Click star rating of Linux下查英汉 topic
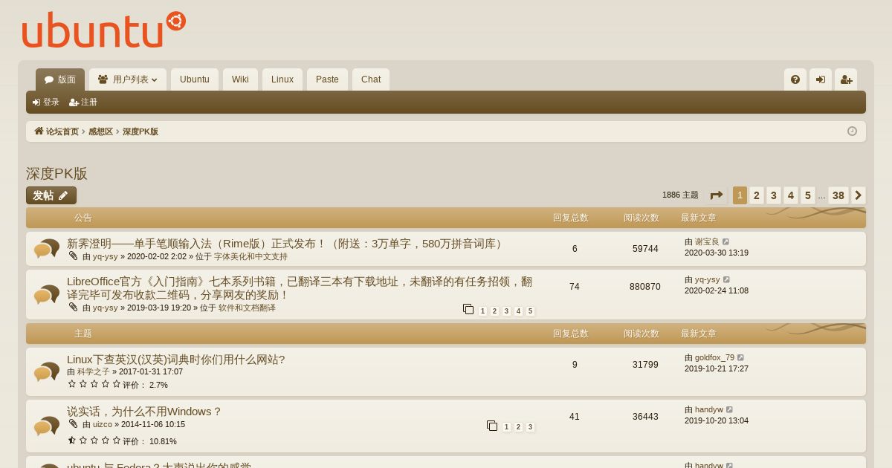Viewport: 892px width, 468px height. 94,384
